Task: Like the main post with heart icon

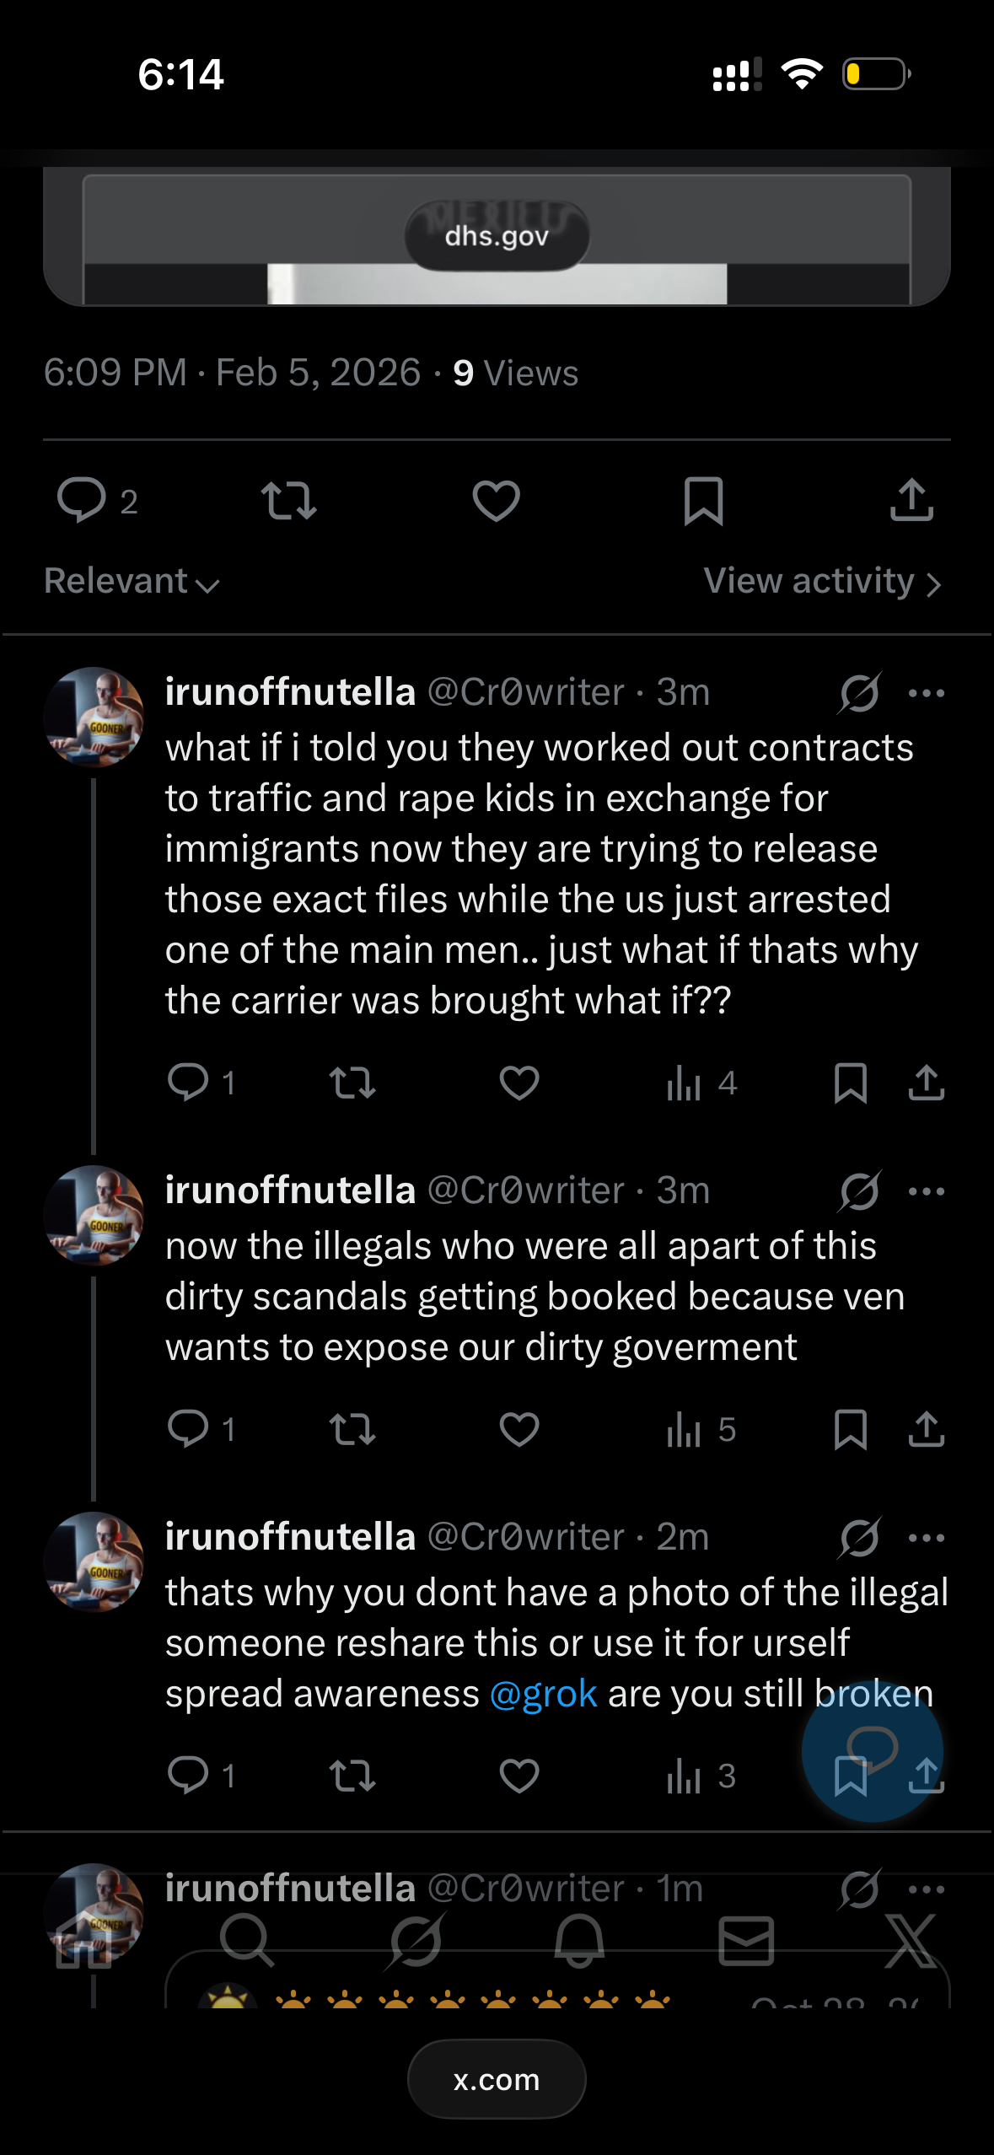Action: [x=496, y=501]
